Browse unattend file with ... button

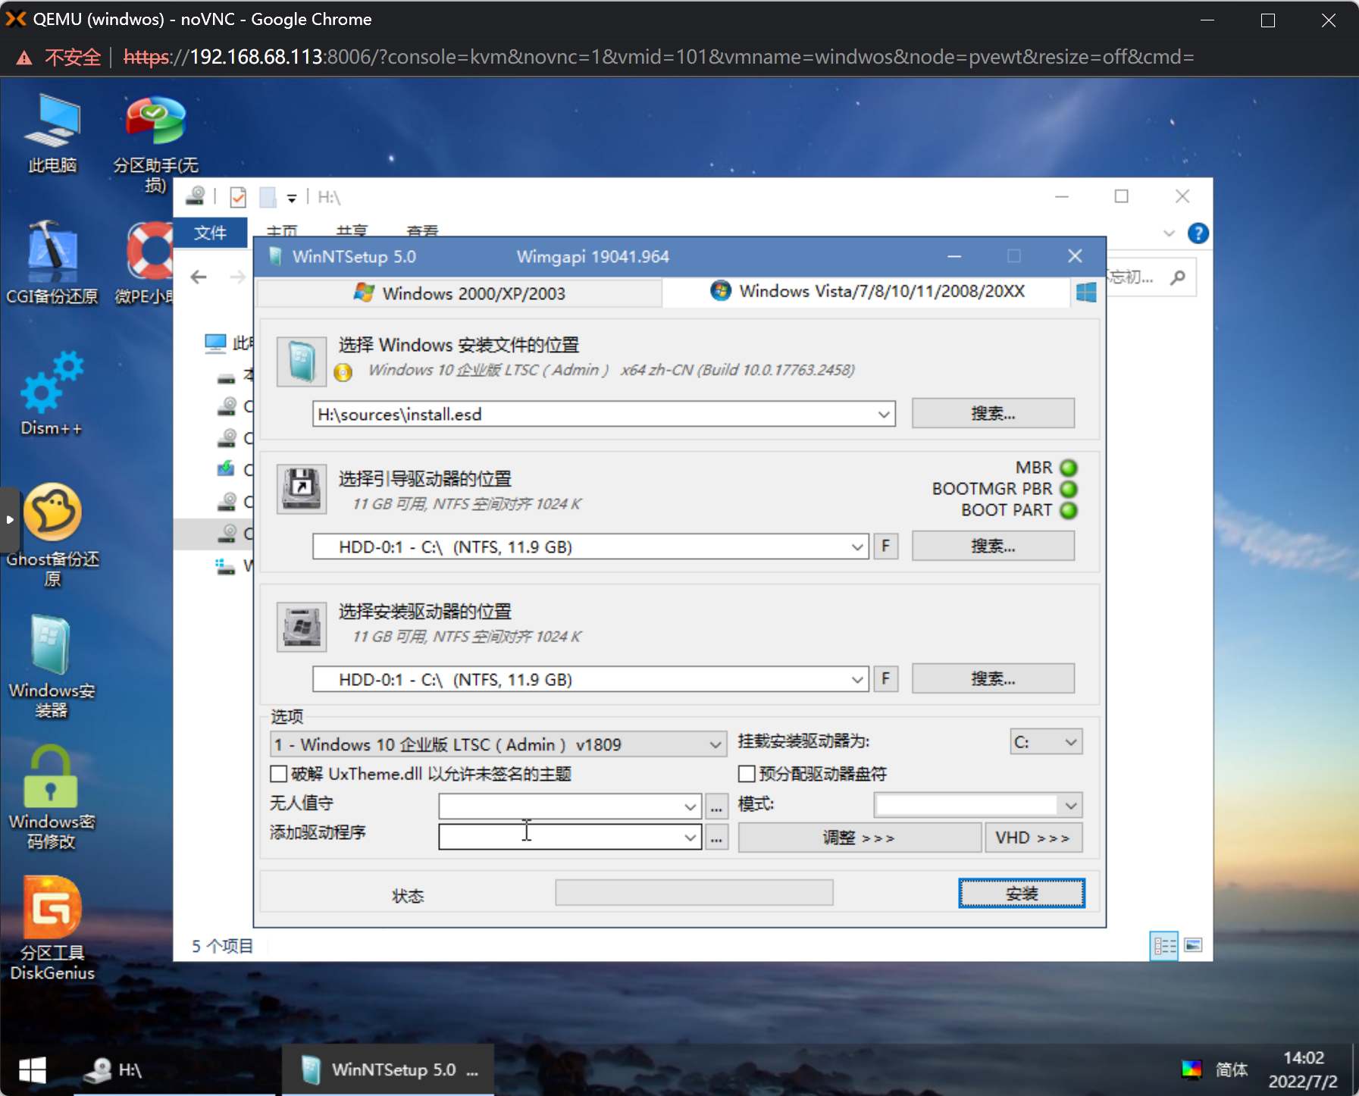pyautogui.click(x=716, y=806)
